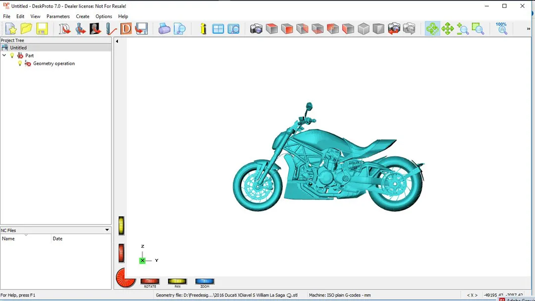
Task: Click the 100% zoom-all icon
Action: click(501, 29)
